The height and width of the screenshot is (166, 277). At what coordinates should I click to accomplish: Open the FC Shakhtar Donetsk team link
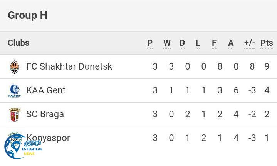69,66
